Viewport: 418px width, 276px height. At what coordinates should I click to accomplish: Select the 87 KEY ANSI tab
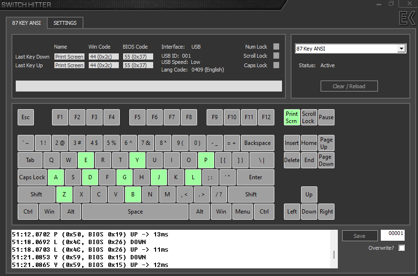coord(27,23)
